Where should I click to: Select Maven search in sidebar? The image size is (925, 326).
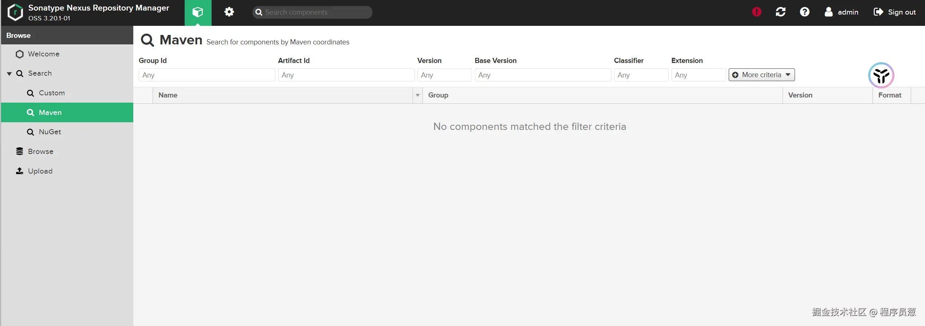coord(67,112)
